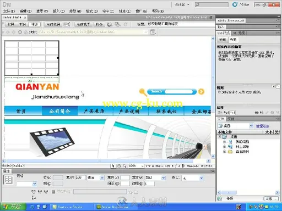Click the preview in browser globe icon

point(110,24)
